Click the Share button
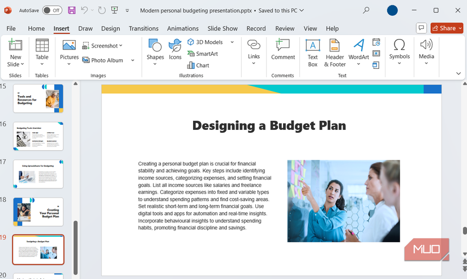The image size is (467, 279). (x=444, y=28)
